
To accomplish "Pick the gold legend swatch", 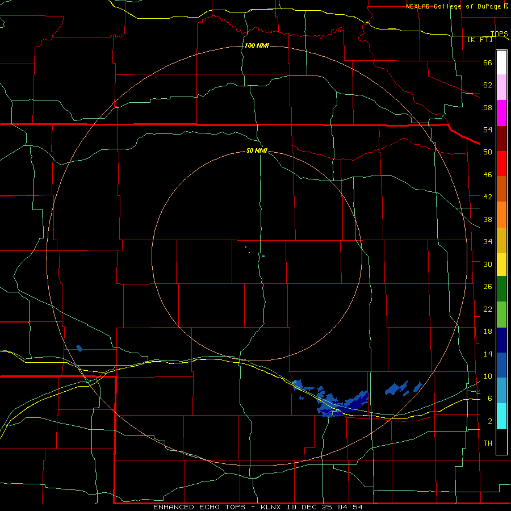I will point(501,241).
